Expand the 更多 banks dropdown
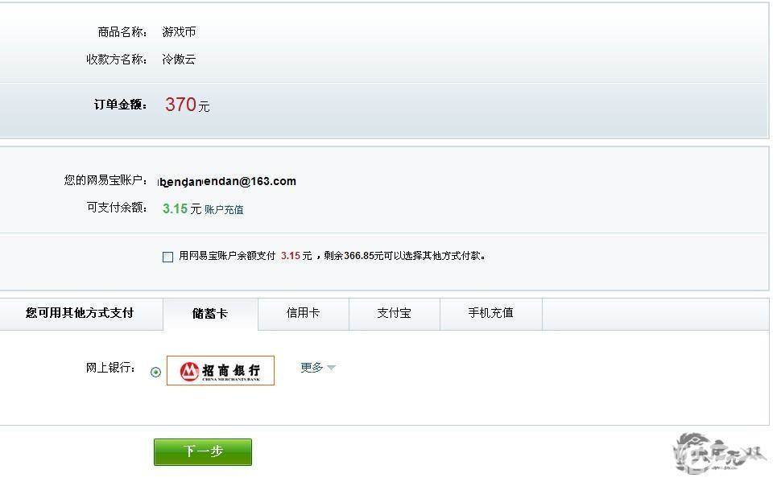 tap(317, 368)
